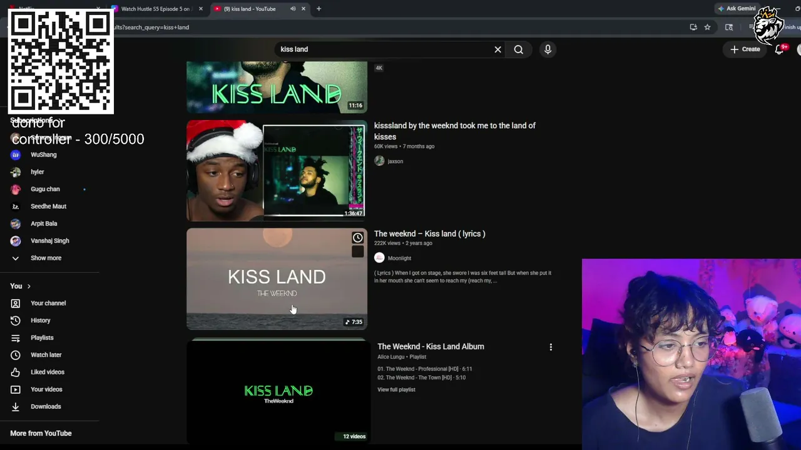Open History from sidebar
Screen dimensions: 801x450
click(x=41, y=321)
